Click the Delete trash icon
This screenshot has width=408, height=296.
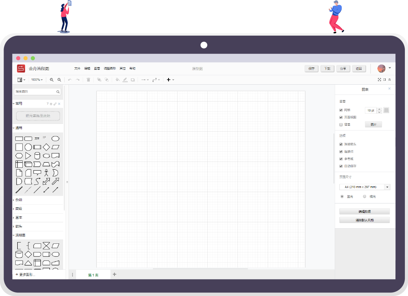[88, 80]
